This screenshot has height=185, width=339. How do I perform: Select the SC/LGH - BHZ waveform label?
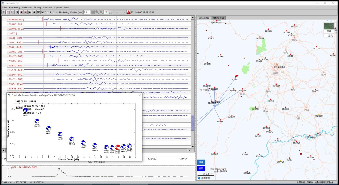(x=16, y=75)
